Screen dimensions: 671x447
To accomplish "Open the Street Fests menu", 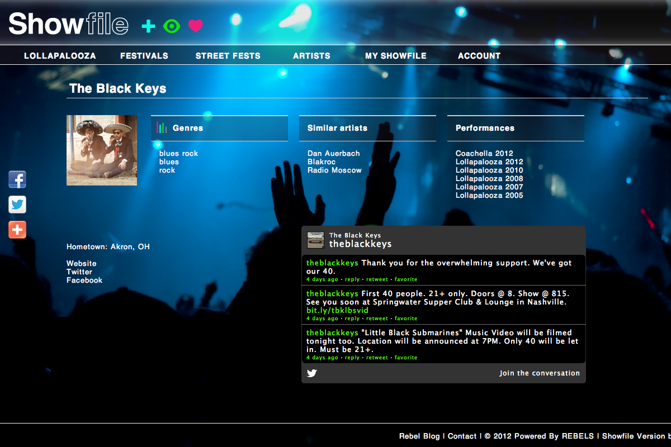I will tap(228, 56).
